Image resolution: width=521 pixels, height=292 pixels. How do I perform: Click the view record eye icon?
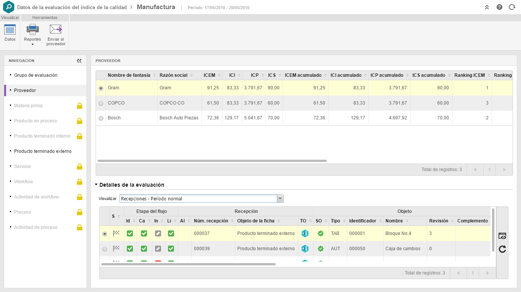(502, 236)
